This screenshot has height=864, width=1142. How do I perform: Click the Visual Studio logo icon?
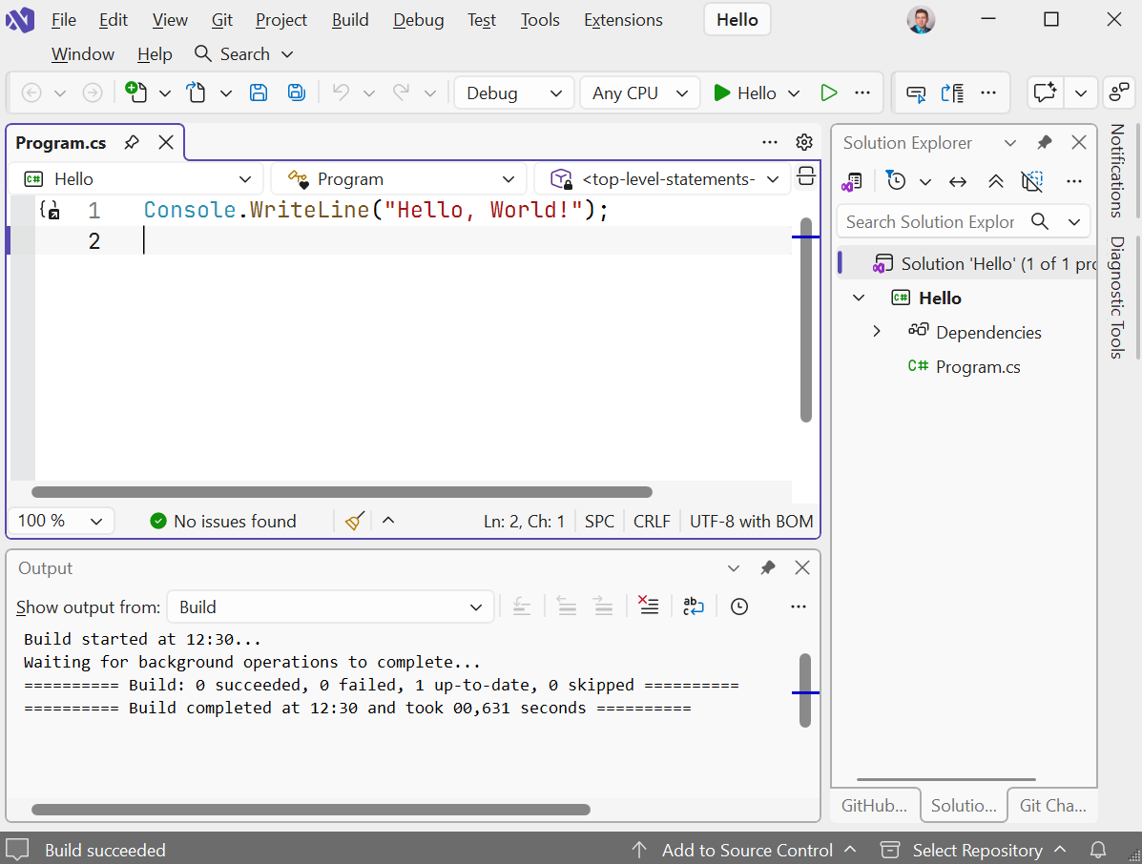[x=20, y=20]
